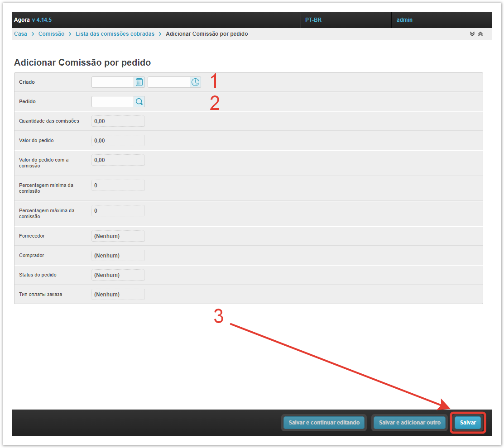Open Lista das comissões cobradas breadcrumb
This screenshot has width=504, height=448.
[x=115, y=34]
